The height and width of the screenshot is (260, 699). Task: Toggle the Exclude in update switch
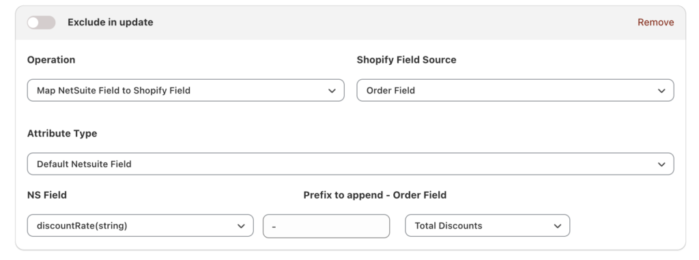pos(41,23)
